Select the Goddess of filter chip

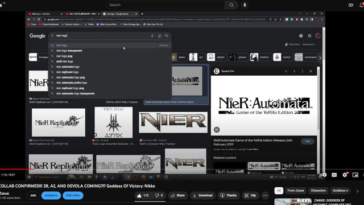[x=341, y=191]
